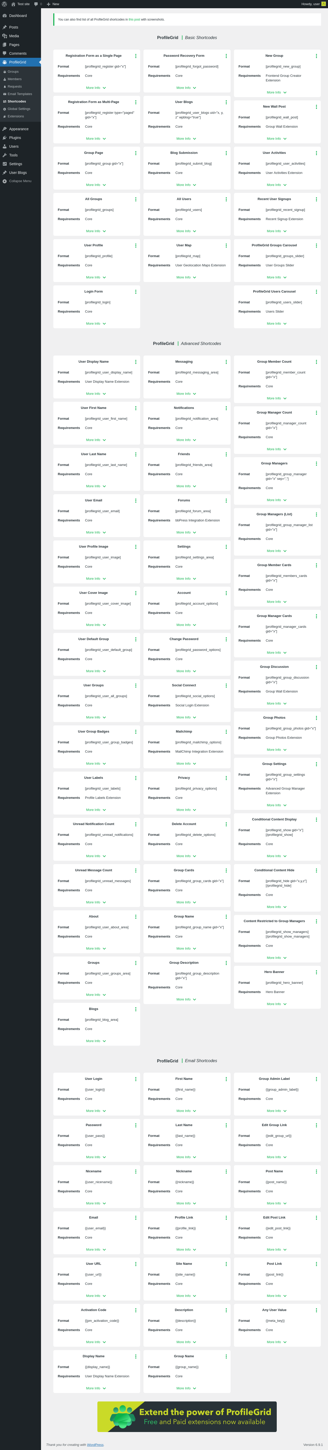Click the WordPress logo in admin bar
Viewport: 328px width, 1450px height.
[x=5, y=4]
